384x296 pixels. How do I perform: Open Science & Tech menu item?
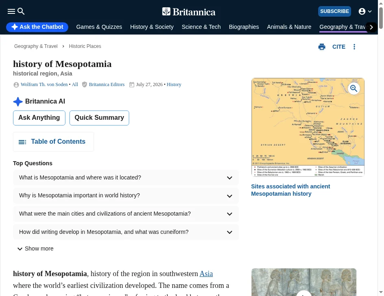(201, 27)
